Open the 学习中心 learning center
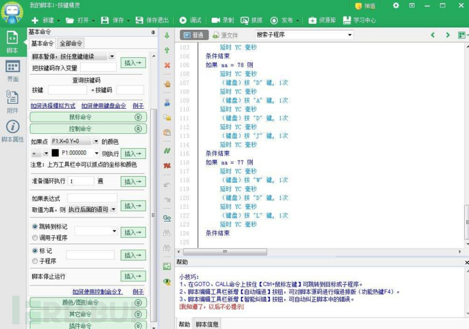 (360, 20)
